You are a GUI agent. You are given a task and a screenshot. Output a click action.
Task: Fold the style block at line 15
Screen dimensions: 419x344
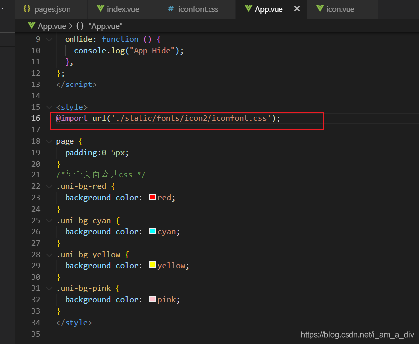coord(49,107)
